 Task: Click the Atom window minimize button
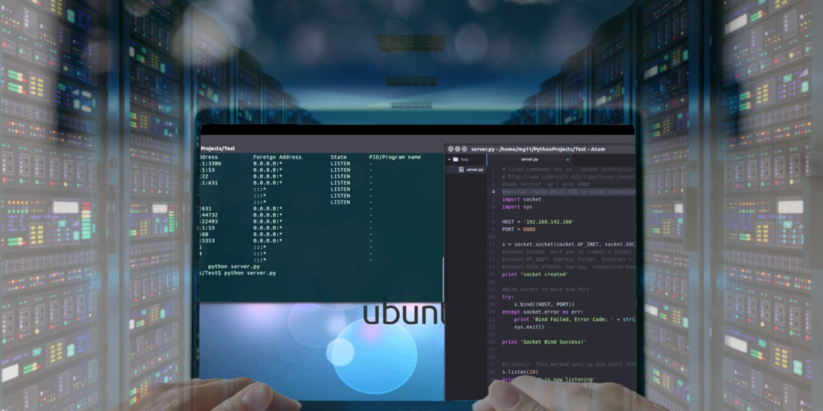coord(457,149)
